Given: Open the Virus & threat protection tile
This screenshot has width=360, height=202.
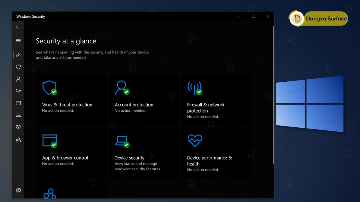Looking at the screenshot, I should [x=71, y=99].
